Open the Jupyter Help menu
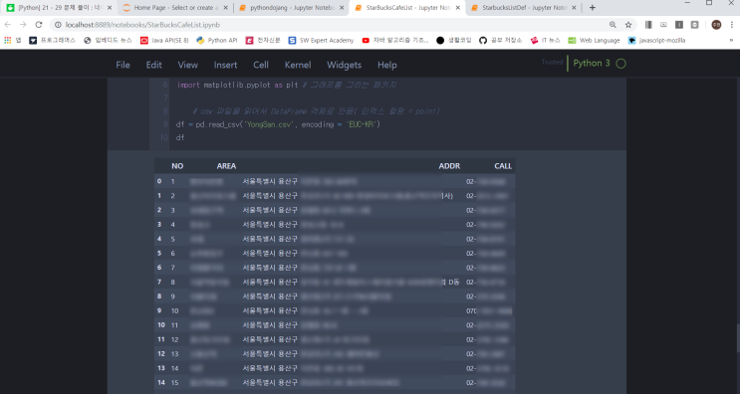Viewport: 740px width, 394px height. tap(387, 65)
